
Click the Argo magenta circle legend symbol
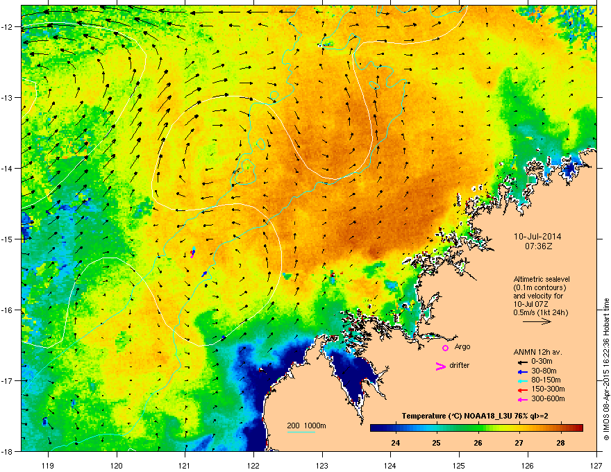[x=445, y=348]
